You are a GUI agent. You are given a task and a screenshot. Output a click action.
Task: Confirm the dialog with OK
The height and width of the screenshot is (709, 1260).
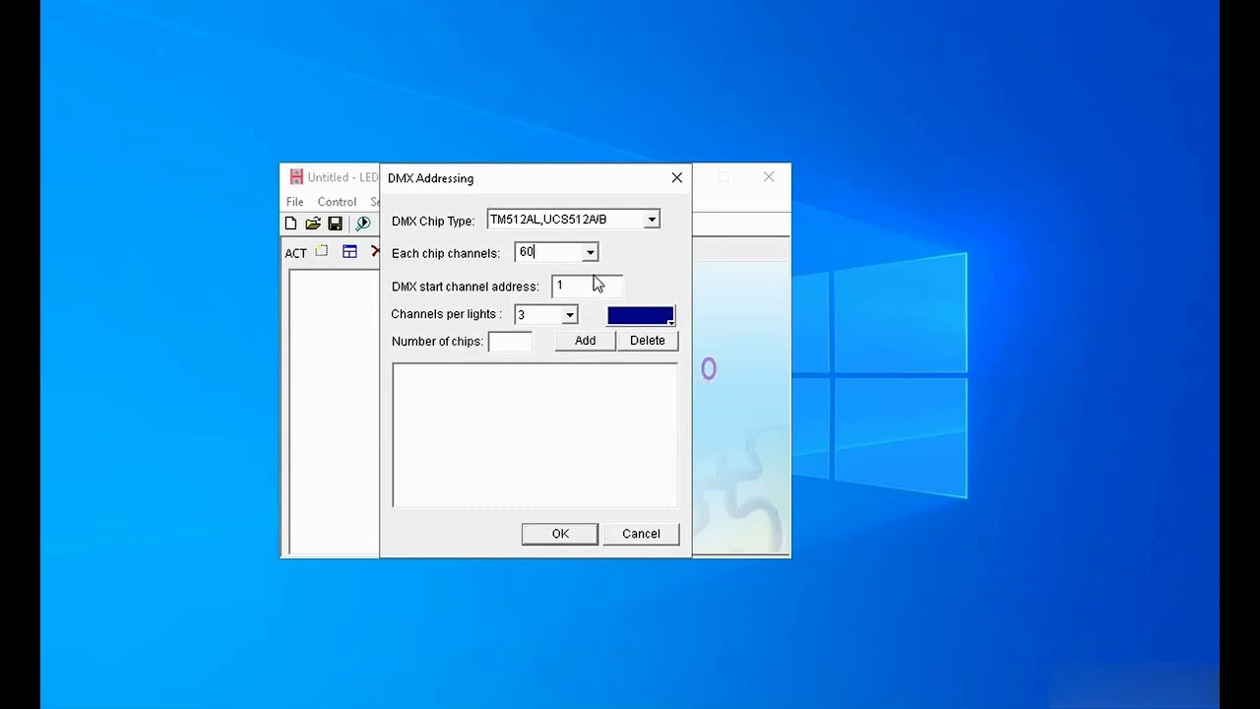(560, 534)
